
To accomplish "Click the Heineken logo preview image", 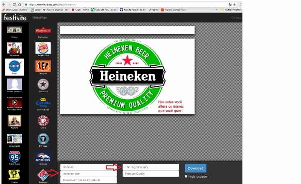I will [127, 76].
